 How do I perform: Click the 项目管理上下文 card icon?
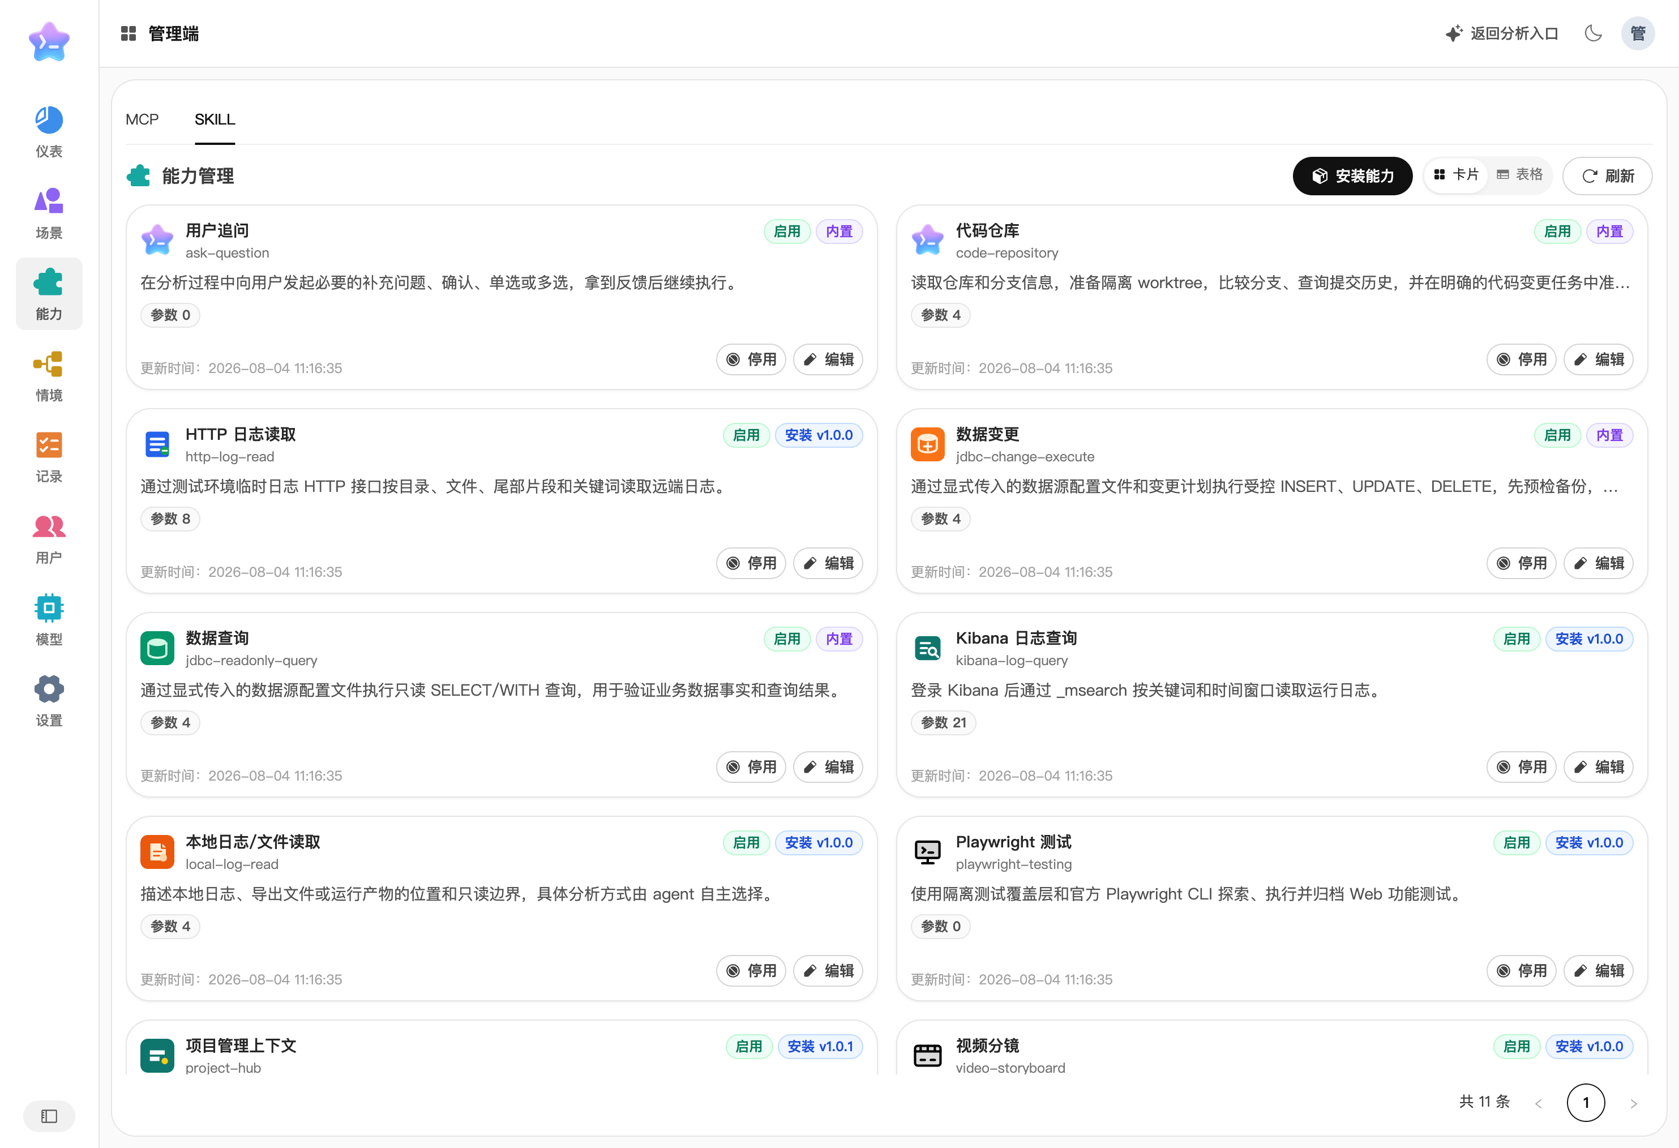(157, 1055)
